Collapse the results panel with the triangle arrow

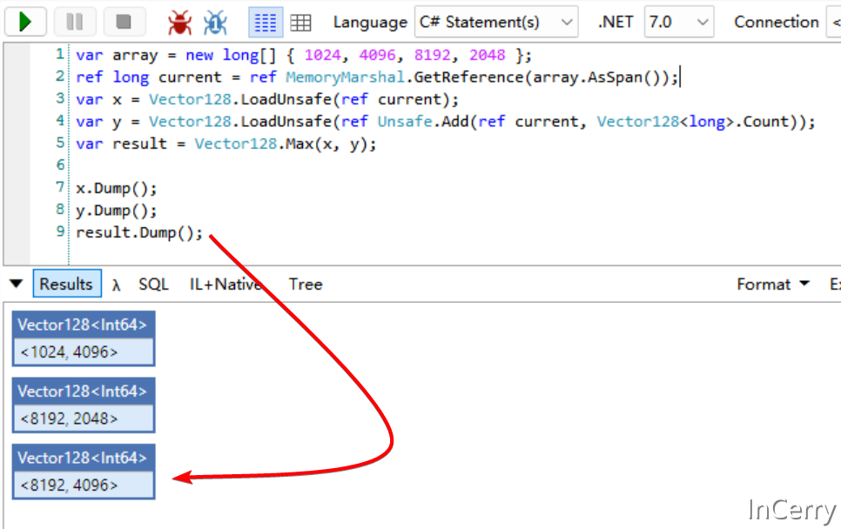[x=16, y=284]
